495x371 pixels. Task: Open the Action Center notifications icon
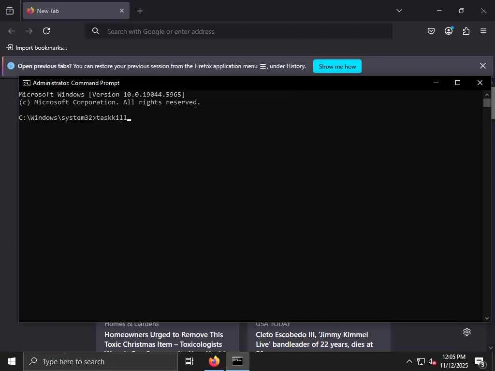(480, 361)
